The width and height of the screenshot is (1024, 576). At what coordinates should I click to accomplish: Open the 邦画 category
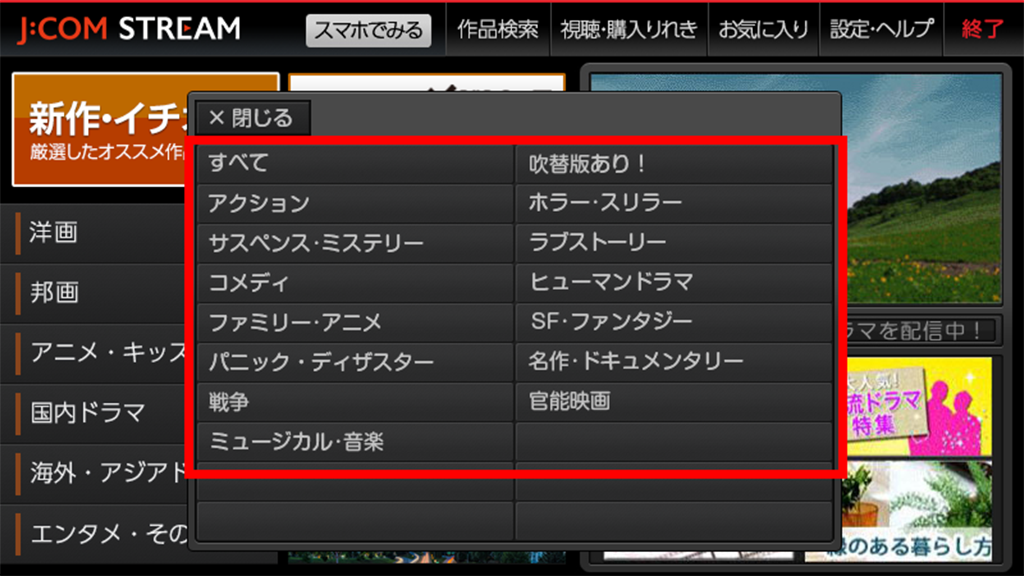(x=93, y=293)
